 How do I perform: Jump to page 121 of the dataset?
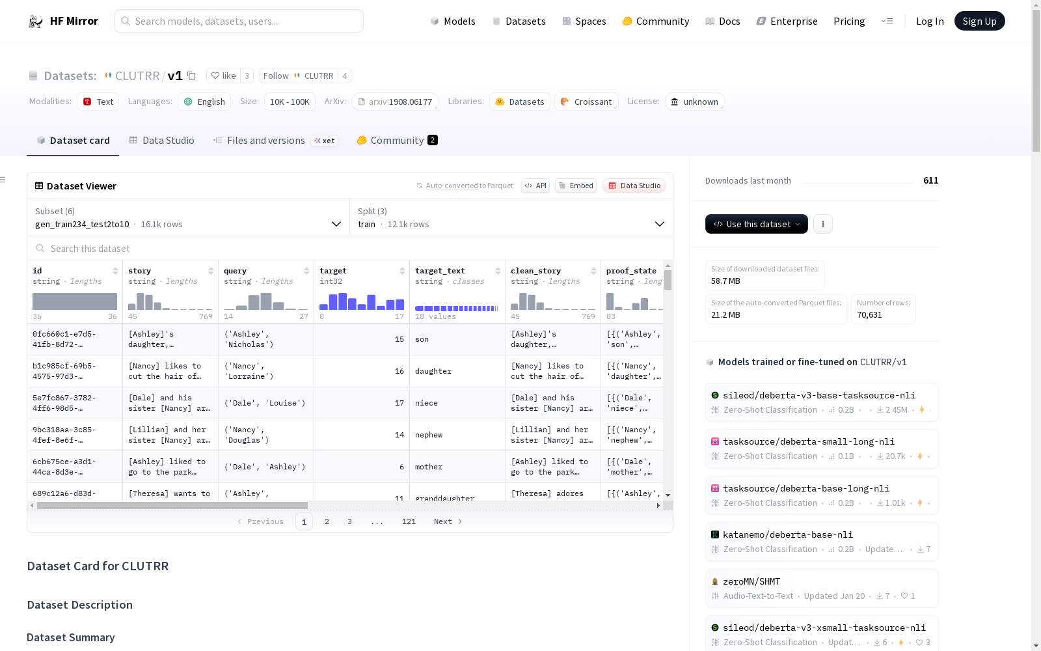pos(409,521)
